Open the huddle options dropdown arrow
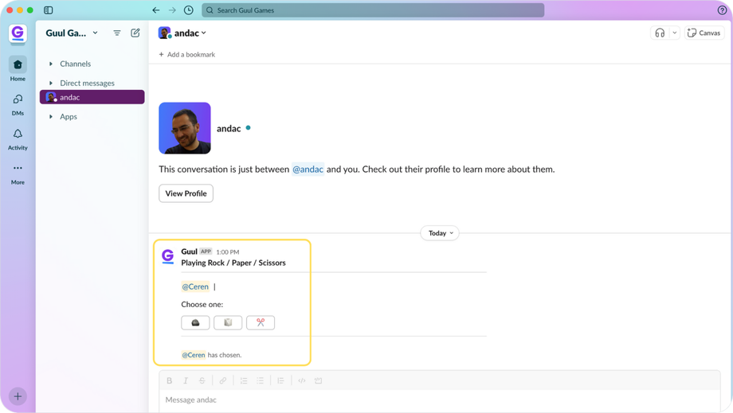 (x=674, y=33)
